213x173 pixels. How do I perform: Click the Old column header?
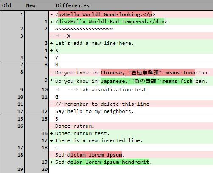[7, 5]
